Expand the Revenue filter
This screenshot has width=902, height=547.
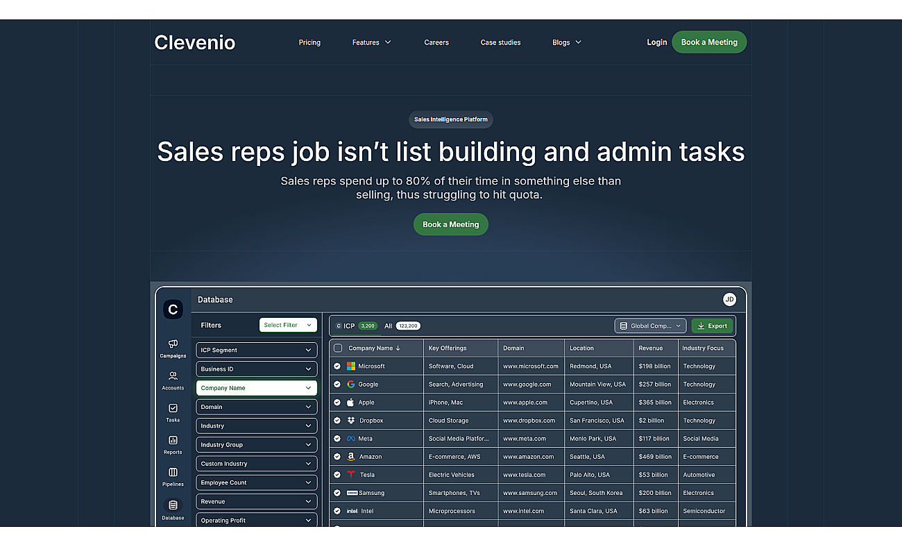point(257,501)
